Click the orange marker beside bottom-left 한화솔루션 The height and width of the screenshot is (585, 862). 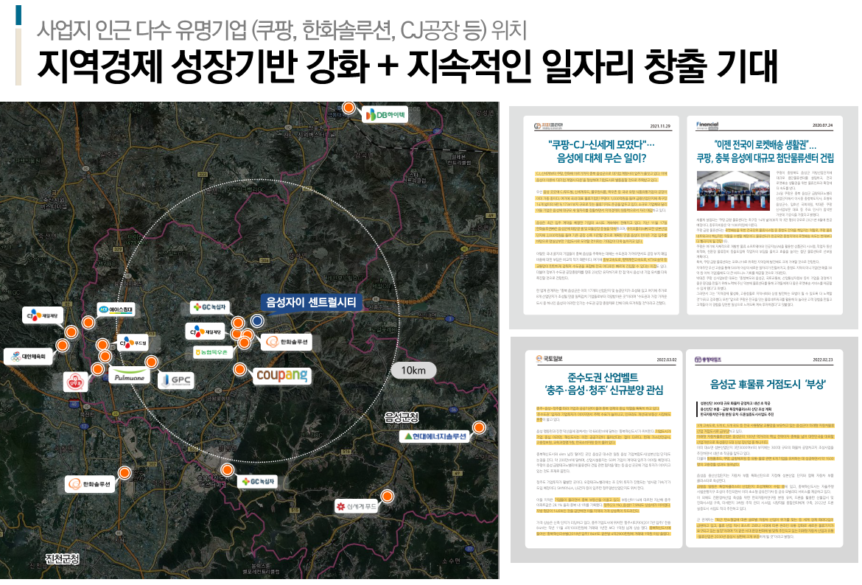[x=125, y=473]
